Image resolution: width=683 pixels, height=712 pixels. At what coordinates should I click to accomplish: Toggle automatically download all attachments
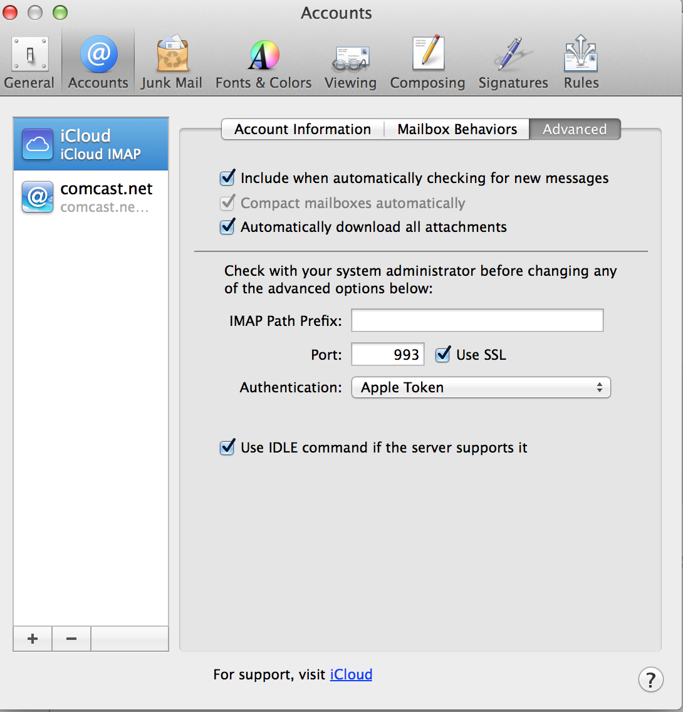click(227, 227)
